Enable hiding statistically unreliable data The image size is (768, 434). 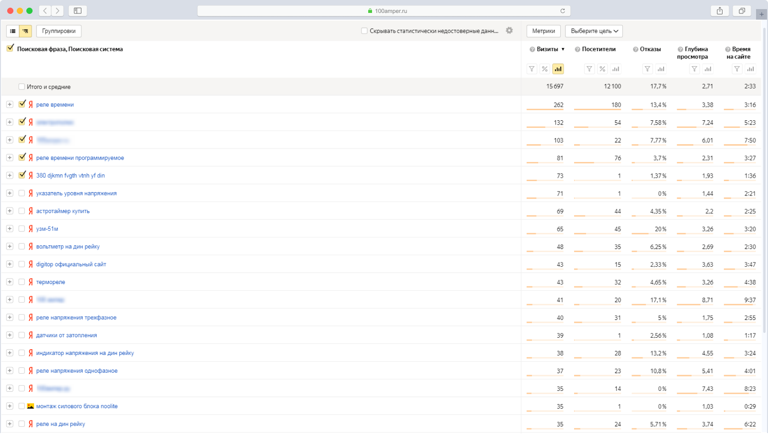[364, 31]
